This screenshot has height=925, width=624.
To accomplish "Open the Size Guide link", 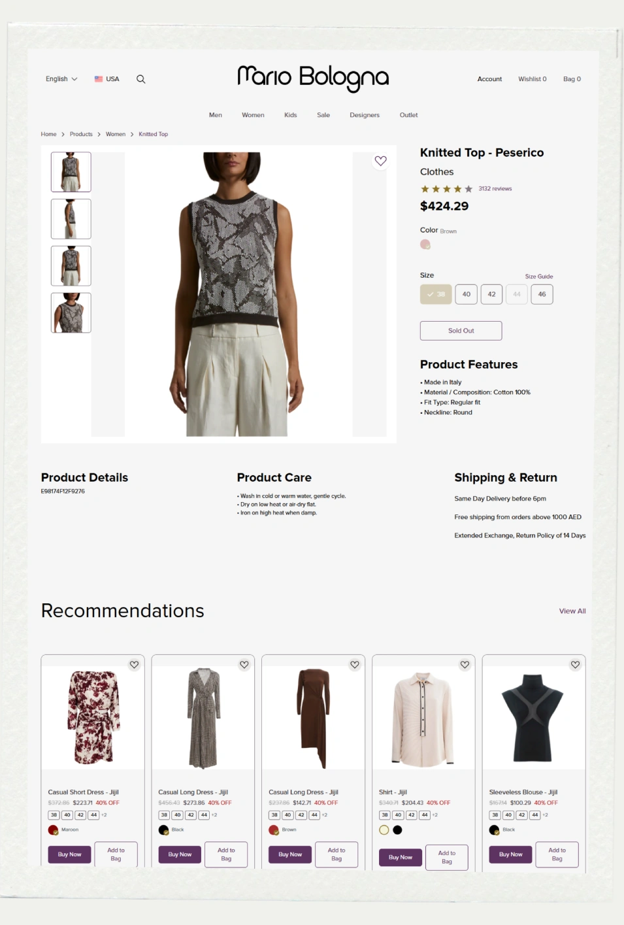I will tap(539, 277).
